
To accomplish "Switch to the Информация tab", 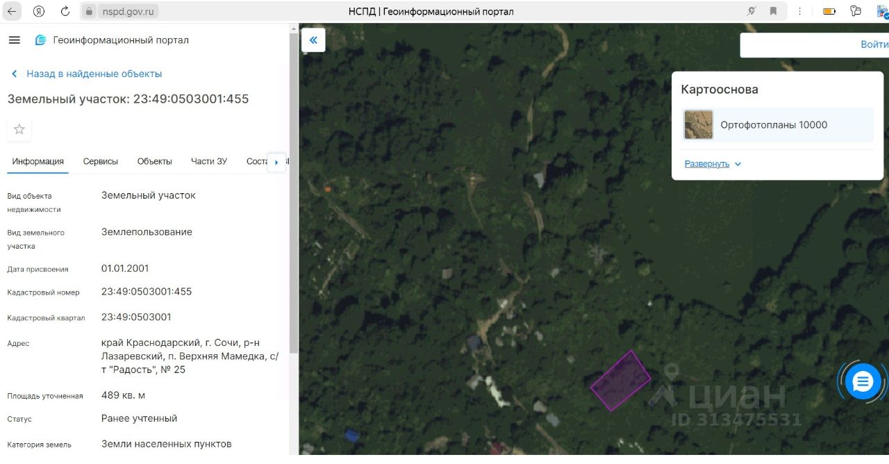I will click(38, 161).
